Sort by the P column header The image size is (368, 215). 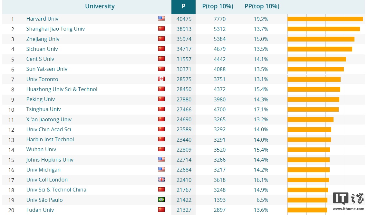184,6
